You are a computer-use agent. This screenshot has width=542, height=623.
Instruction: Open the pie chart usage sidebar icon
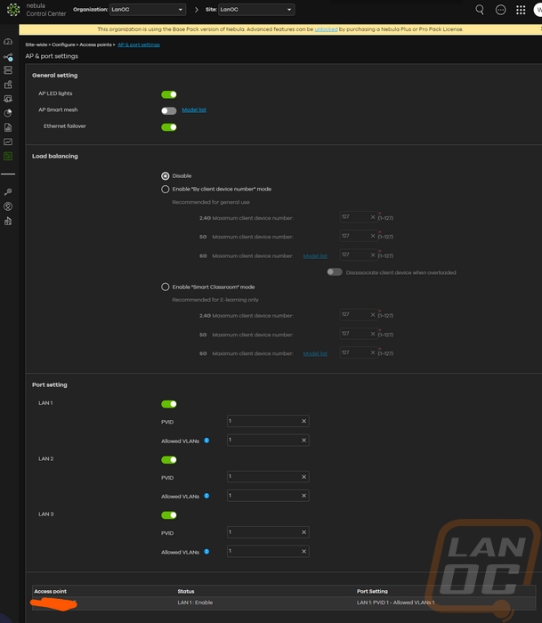pyautogui.click(x=8, y=113)
